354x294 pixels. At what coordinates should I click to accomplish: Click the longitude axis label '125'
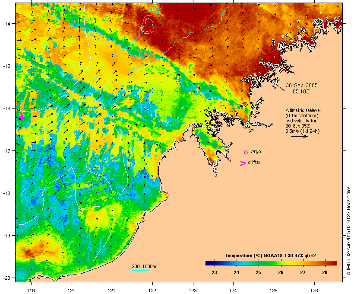[x=274, y=291]
